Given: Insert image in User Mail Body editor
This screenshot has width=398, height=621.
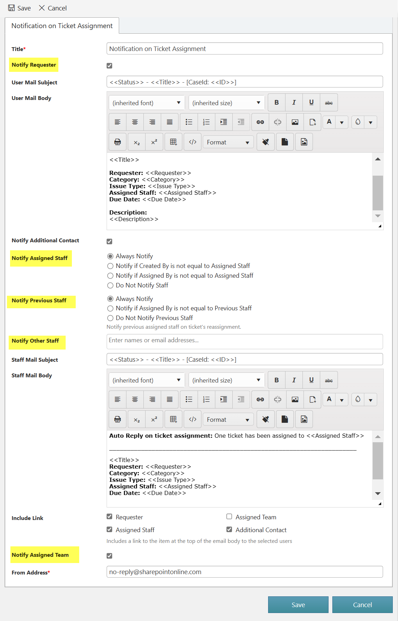Looking at the screenshot, I should [295, 122].
